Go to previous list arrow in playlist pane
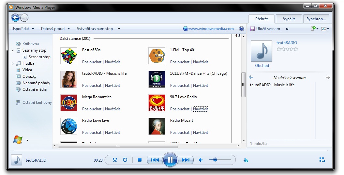 251,77
